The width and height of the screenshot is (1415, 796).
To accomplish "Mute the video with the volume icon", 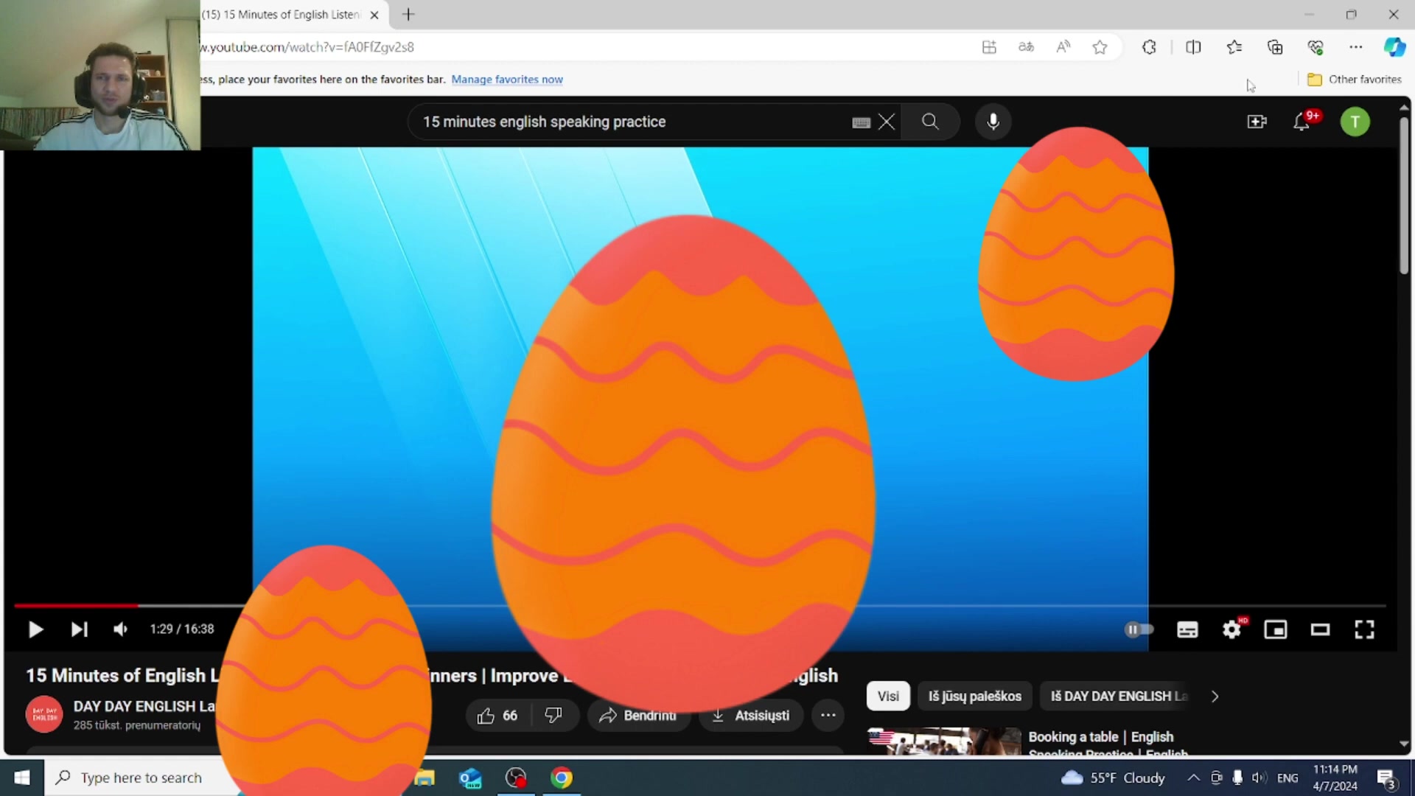I will click(120, 629).
